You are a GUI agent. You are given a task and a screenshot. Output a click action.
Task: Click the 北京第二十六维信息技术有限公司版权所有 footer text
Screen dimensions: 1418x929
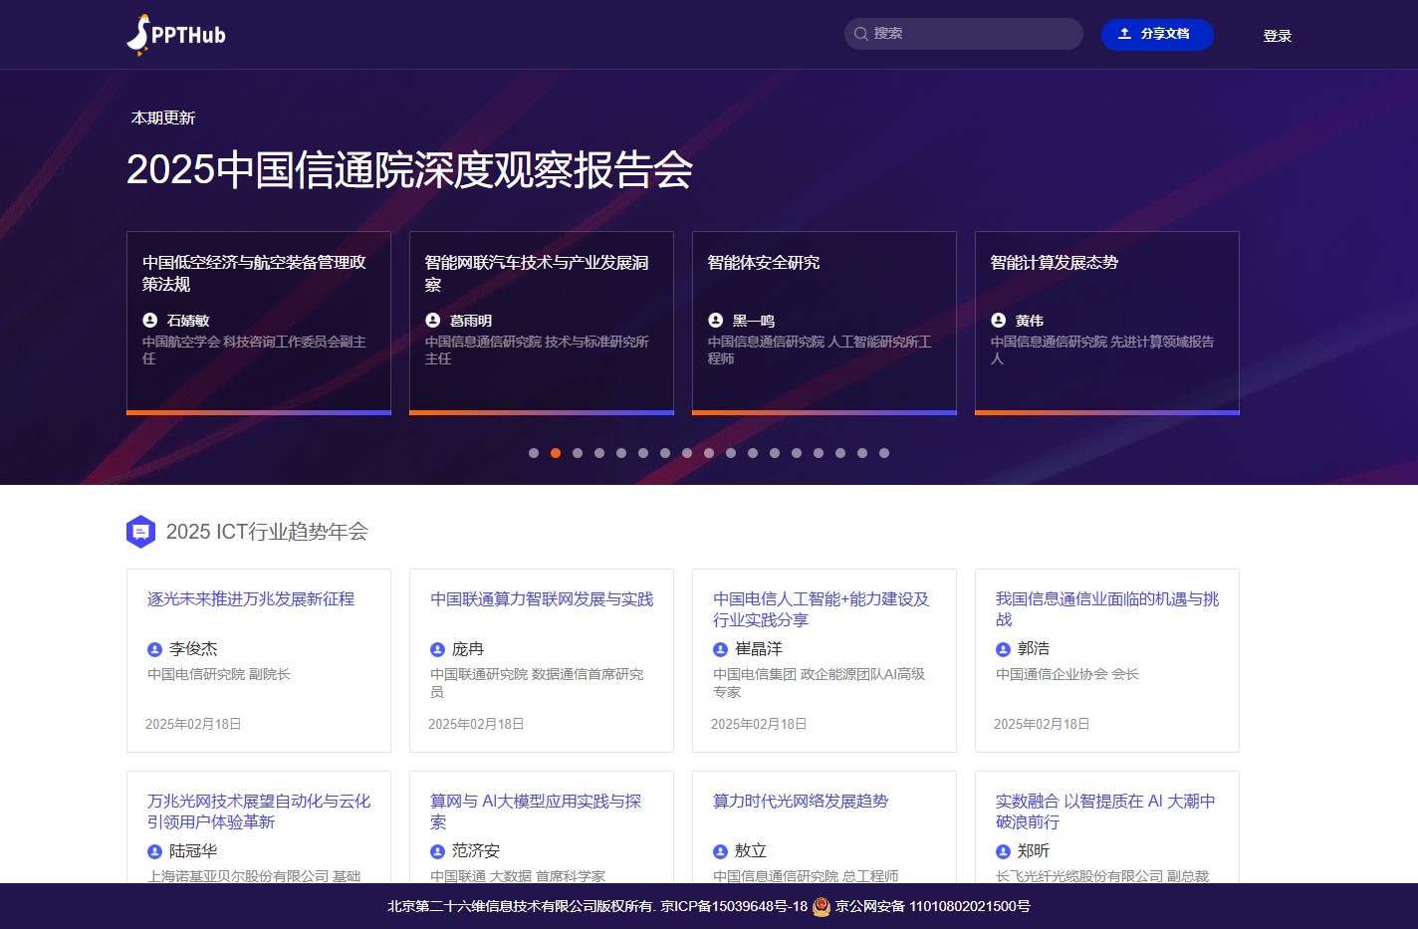(521, 906)
